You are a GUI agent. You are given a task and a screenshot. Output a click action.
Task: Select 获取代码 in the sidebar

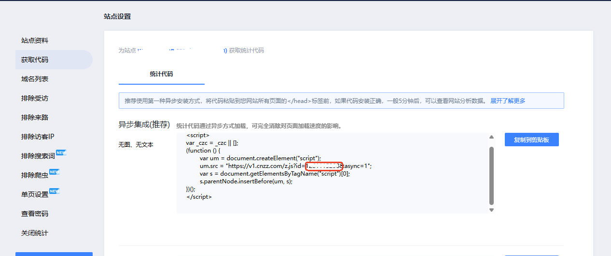tap(54, 60)
